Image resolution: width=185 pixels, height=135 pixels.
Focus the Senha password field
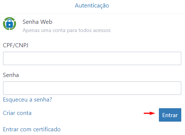coord(92,88)
